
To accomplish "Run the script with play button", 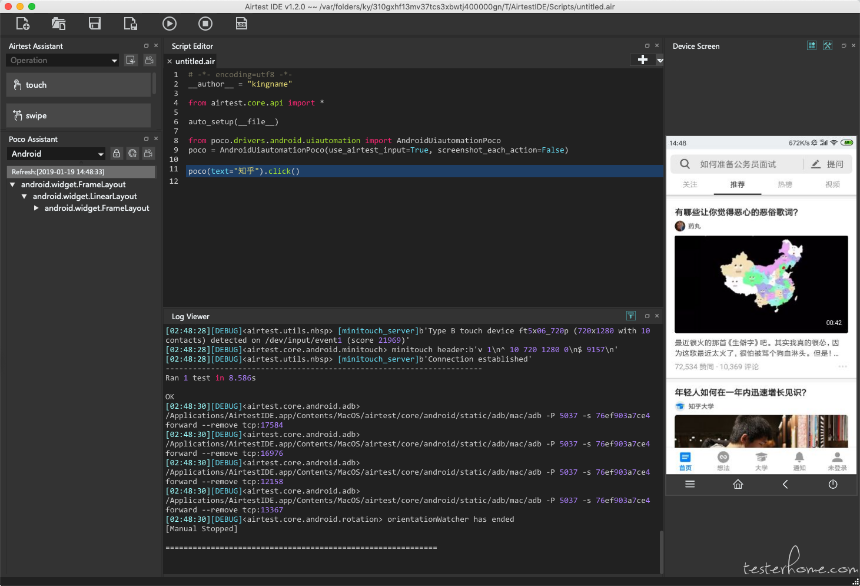I will pyautogui.click(x=170, y=24).
